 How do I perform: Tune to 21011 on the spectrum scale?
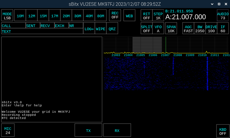(x=215, y=55)
